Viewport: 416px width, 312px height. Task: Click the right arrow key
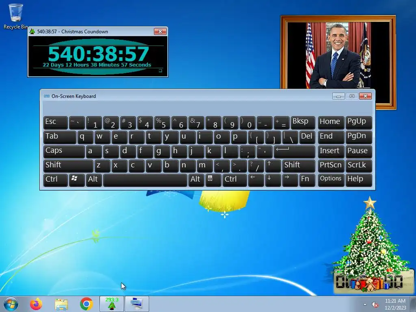pos(290,180)
